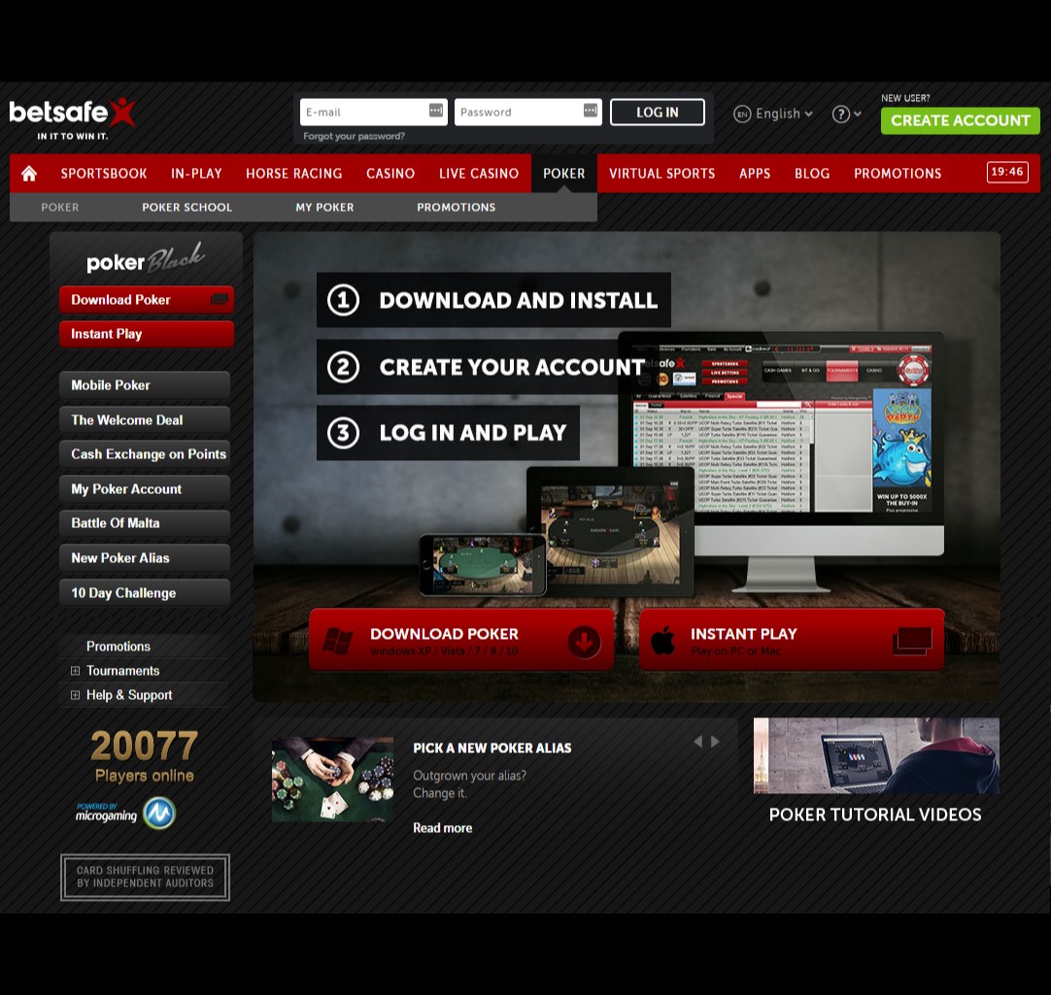1051x995 pixels.
Task: Click the home icon in navigation bar
Action: pyautogui.click(x=29, y=174)
